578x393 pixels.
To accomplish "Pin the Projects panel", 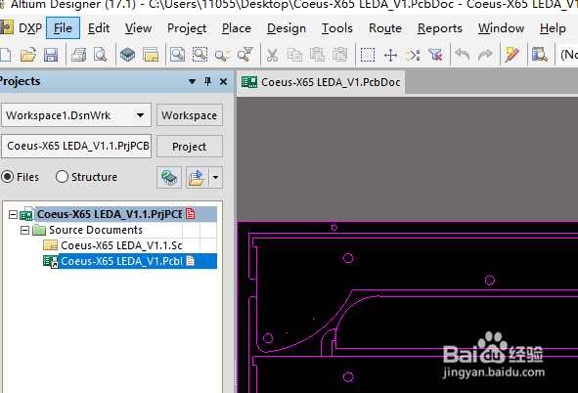I will point(208,81).
